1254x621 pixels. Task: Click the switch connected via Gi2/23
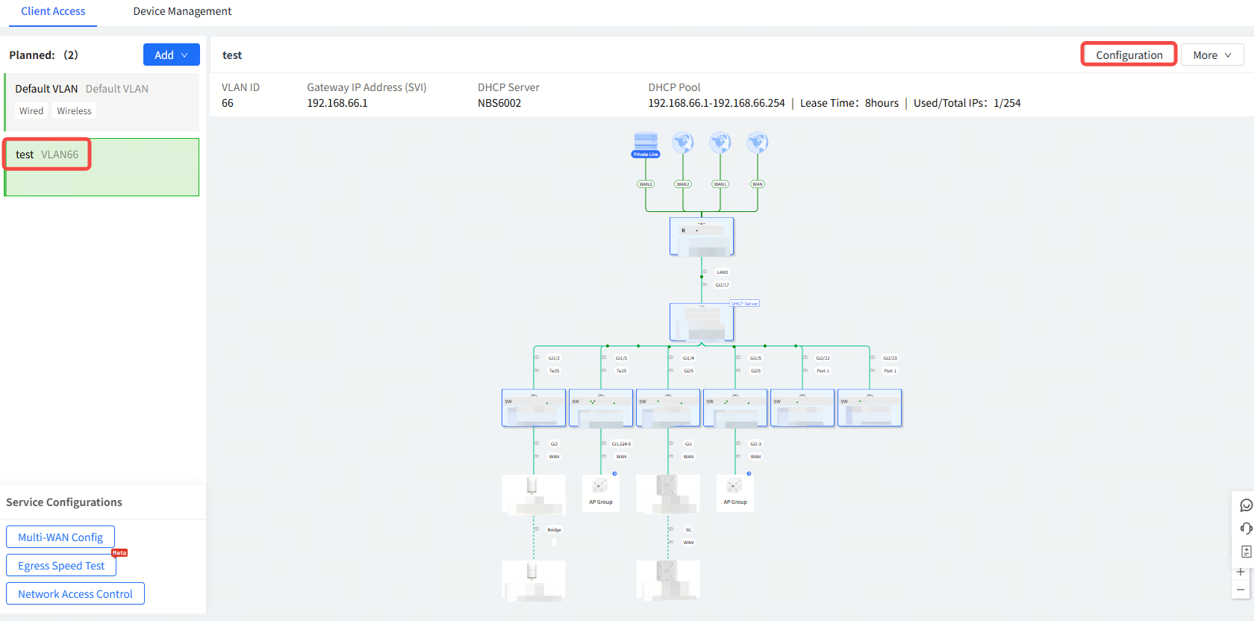[x=870, y=408]
